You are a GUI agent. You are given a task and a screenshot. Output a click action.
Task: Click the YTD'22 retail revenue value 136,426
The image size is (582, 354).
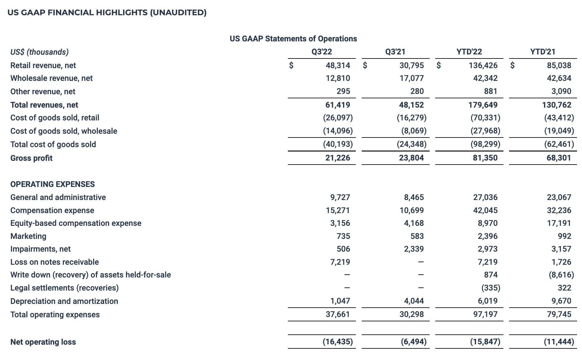(483, 65)
